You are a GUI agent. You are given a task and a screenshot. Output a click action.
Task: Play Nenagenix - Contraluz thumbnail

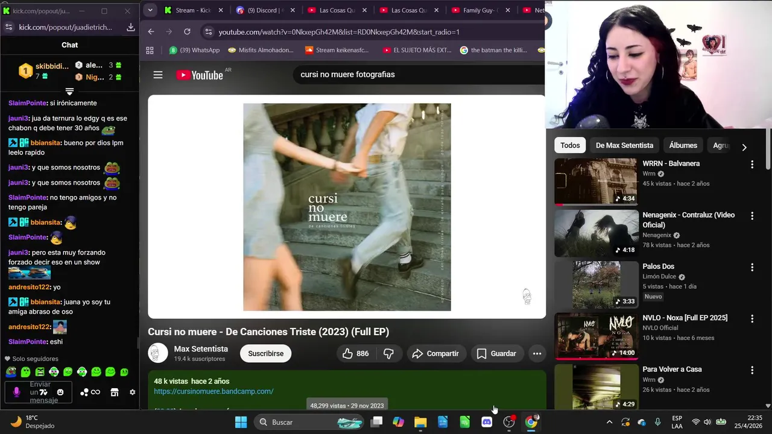pyautogui.click(x=596, y=233)
